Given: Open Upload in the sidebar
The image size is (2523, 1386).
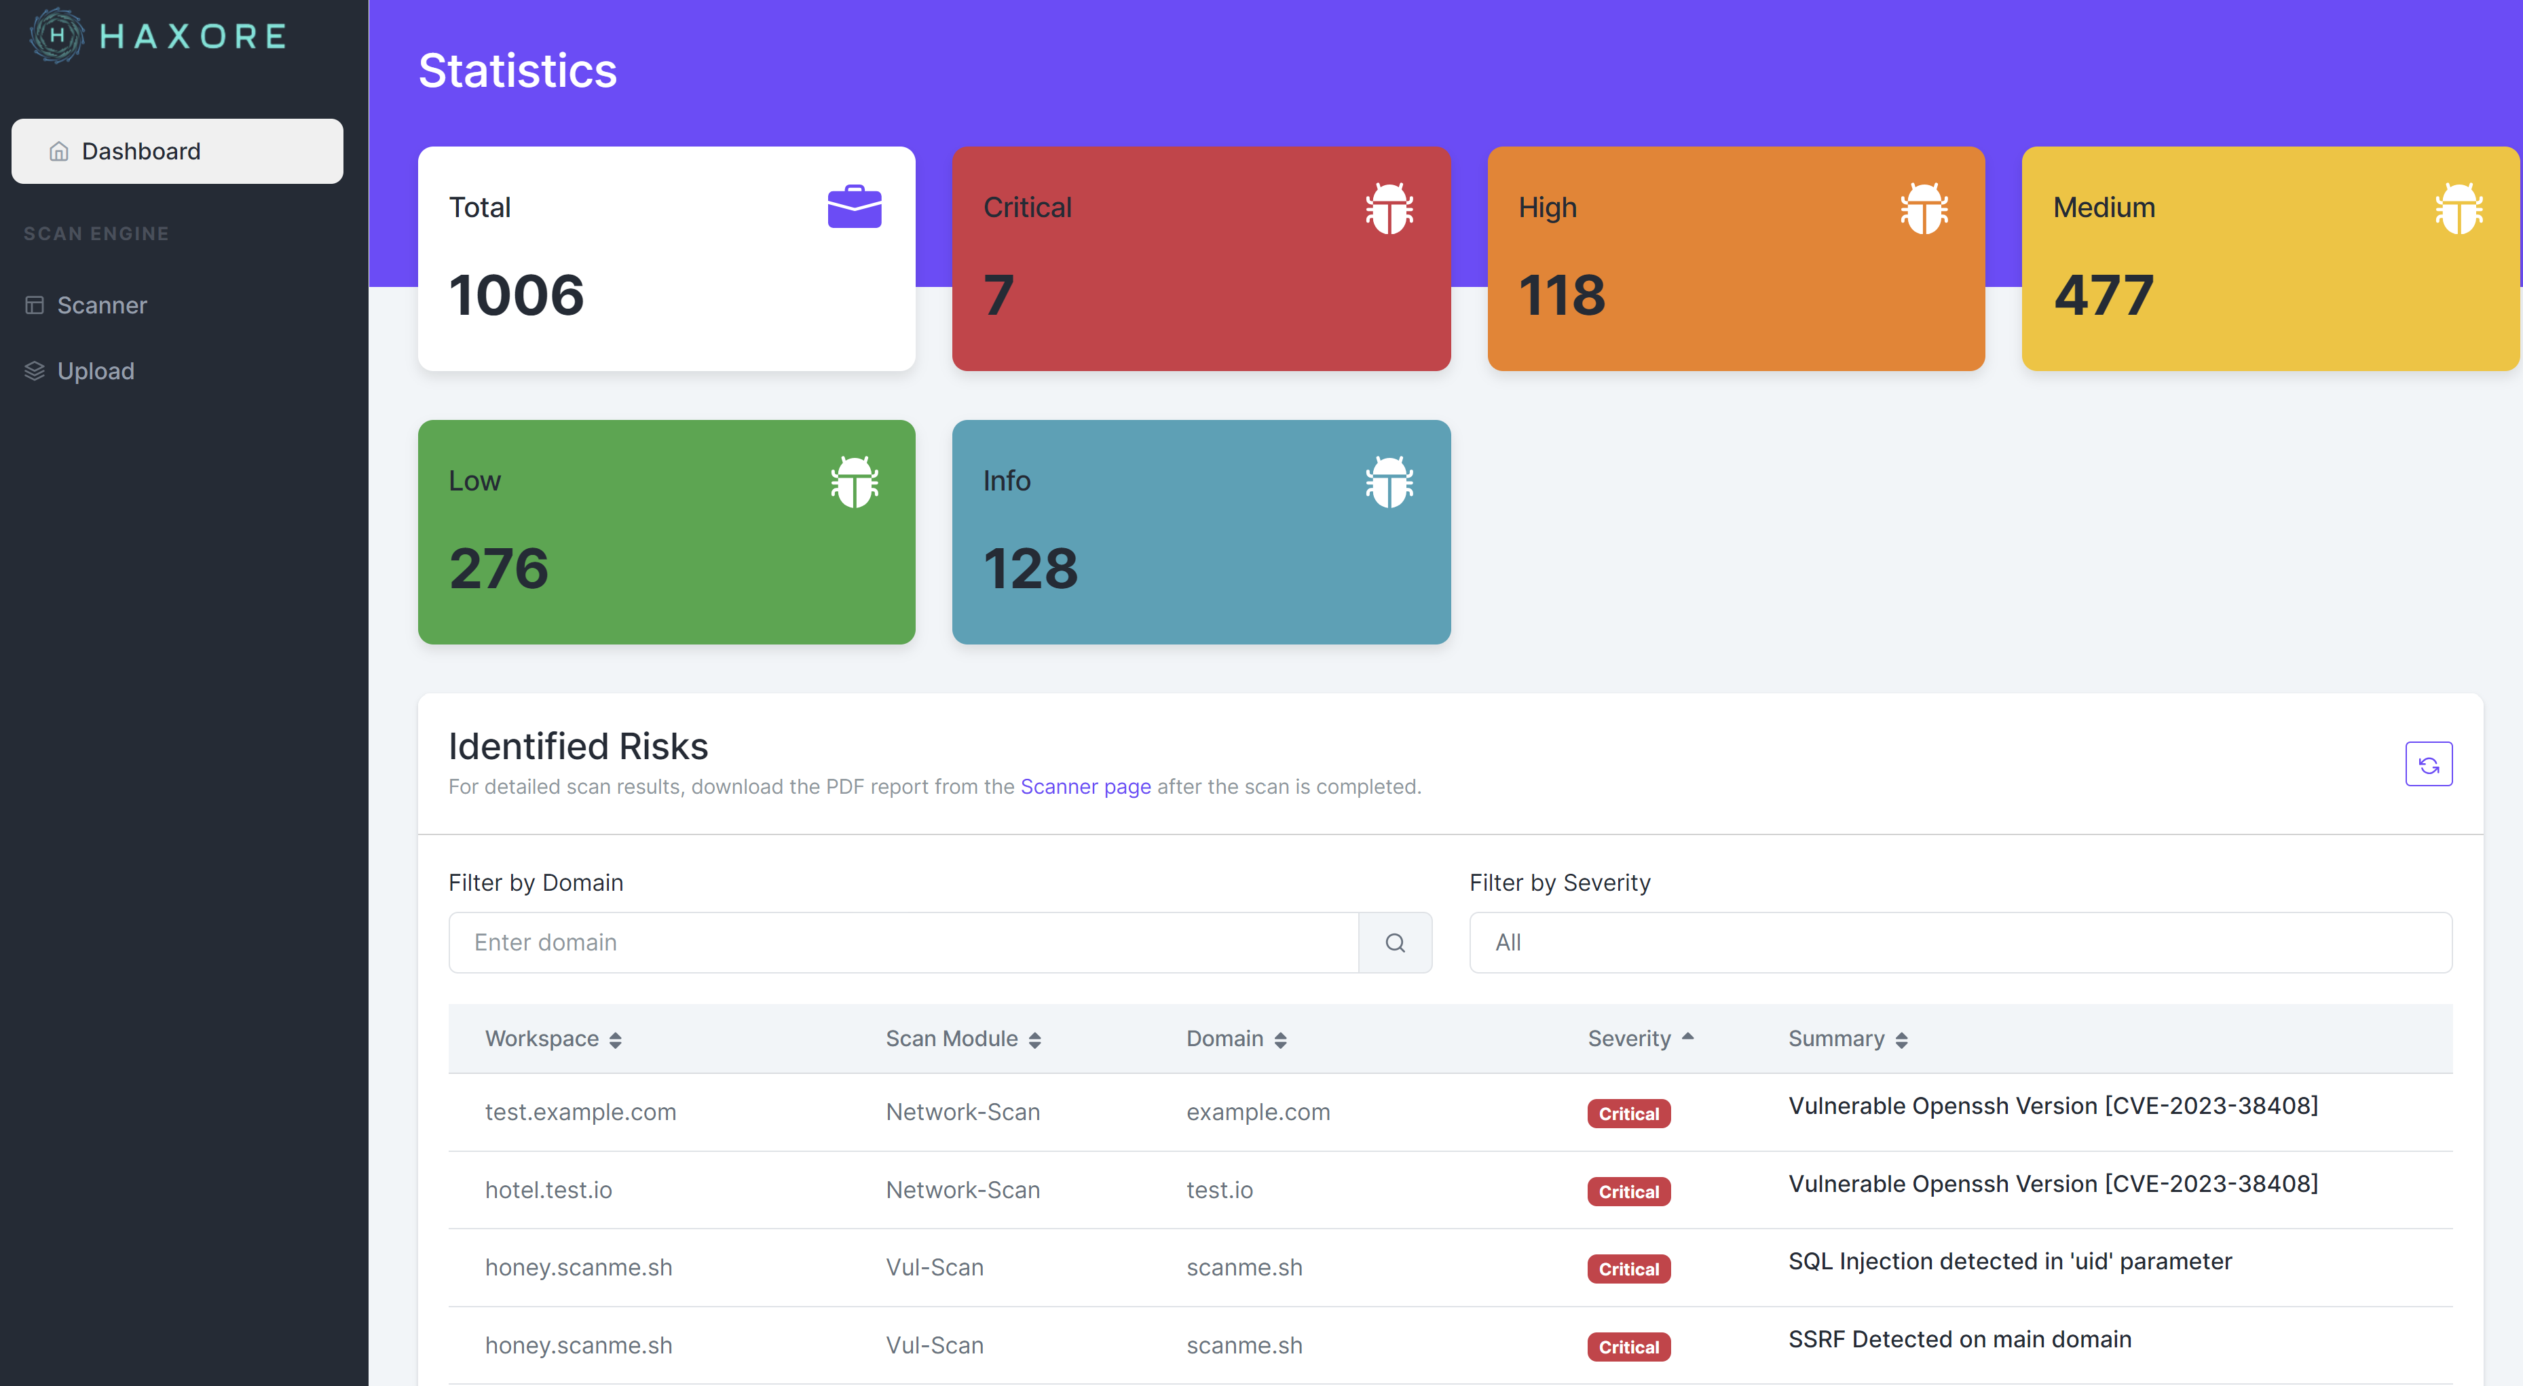Looking at the screenshot, I should [x=95, y=371].
